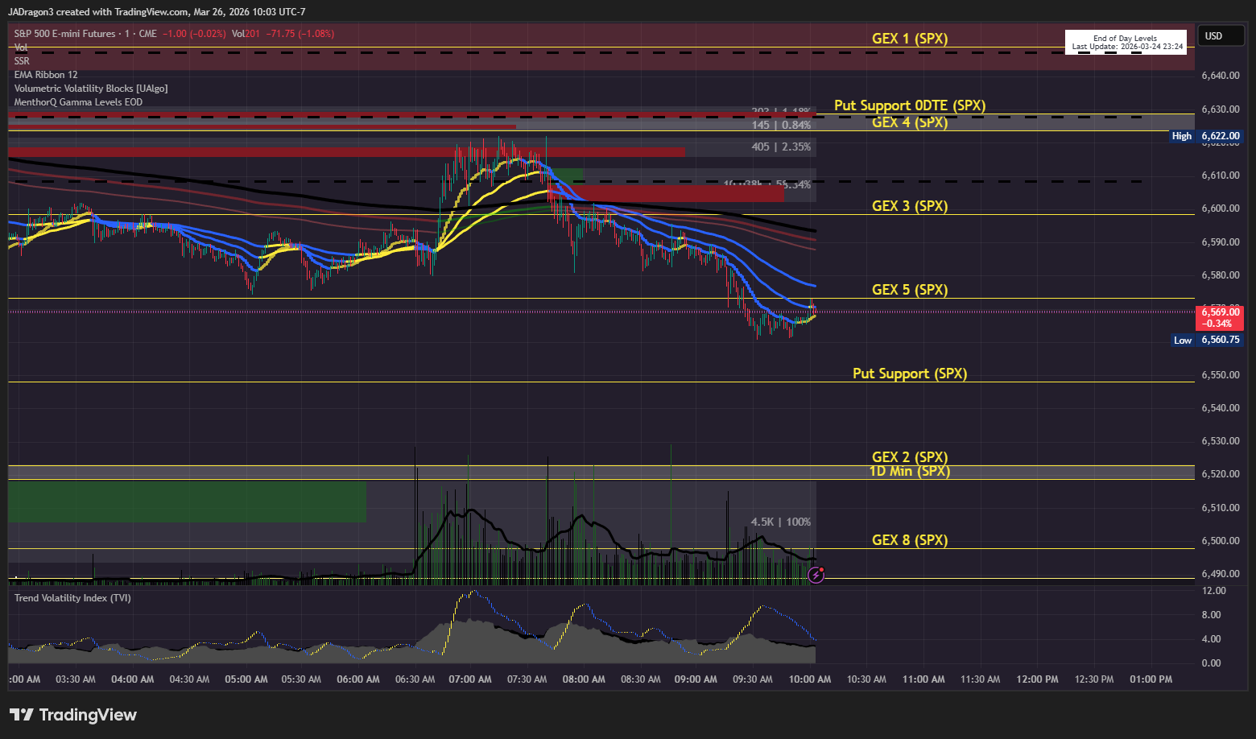Select the 6,540.00 price axis label
Screen dimensions: 1256x739
1221,408
